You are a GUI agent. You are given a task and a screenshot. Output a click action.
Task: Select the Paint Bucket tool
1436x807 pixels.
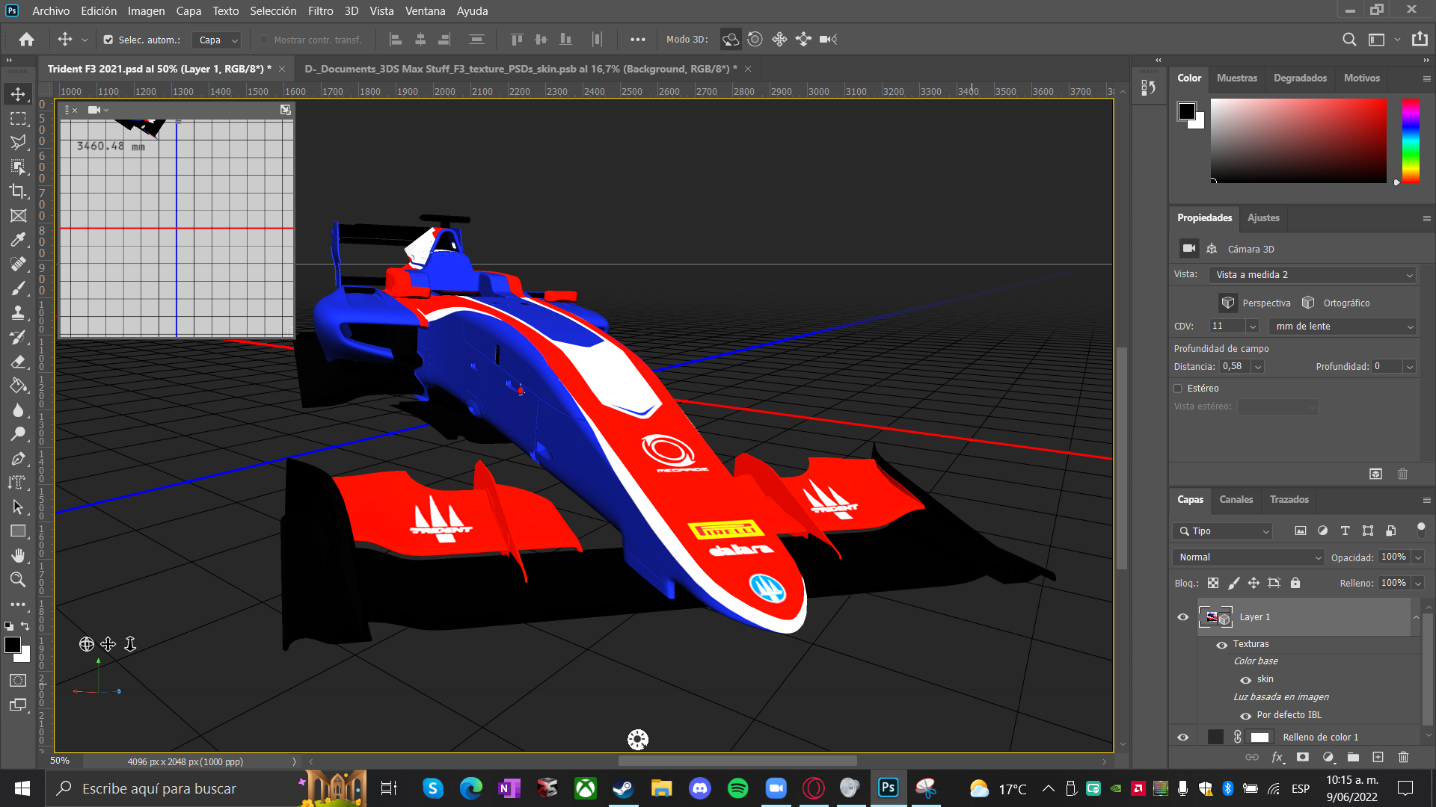pos(18,386)
